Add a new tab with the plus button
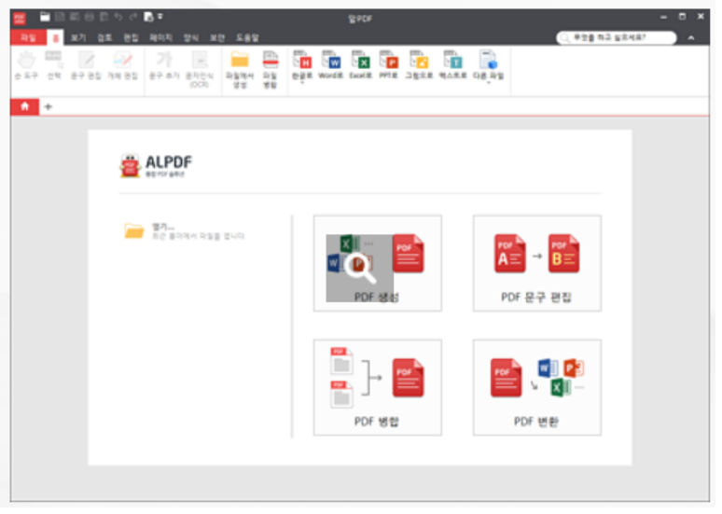The image size is (722, 514). click(49, 108)
